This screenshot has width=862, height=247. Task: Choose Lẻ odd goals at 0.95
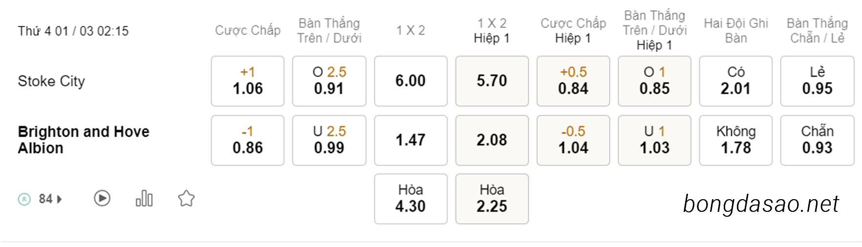pyautogui.click(x=818, y=81)
